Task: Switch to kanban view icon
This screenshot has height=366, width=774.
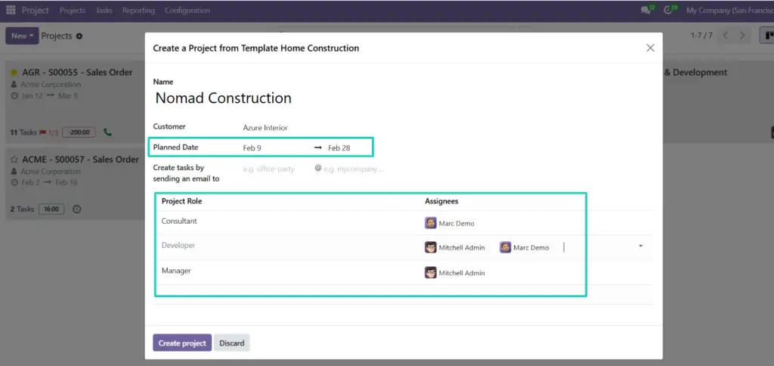Action: (x=767, y=36)
